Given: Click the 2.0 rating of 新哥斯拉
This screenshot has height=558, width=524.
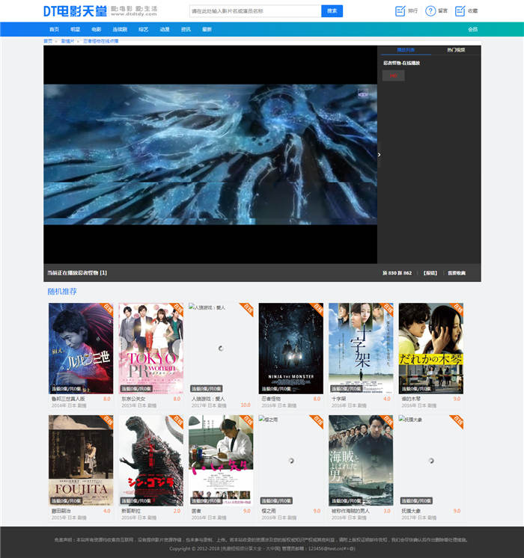Looking at the screenshot, I should tap(177, 511).
